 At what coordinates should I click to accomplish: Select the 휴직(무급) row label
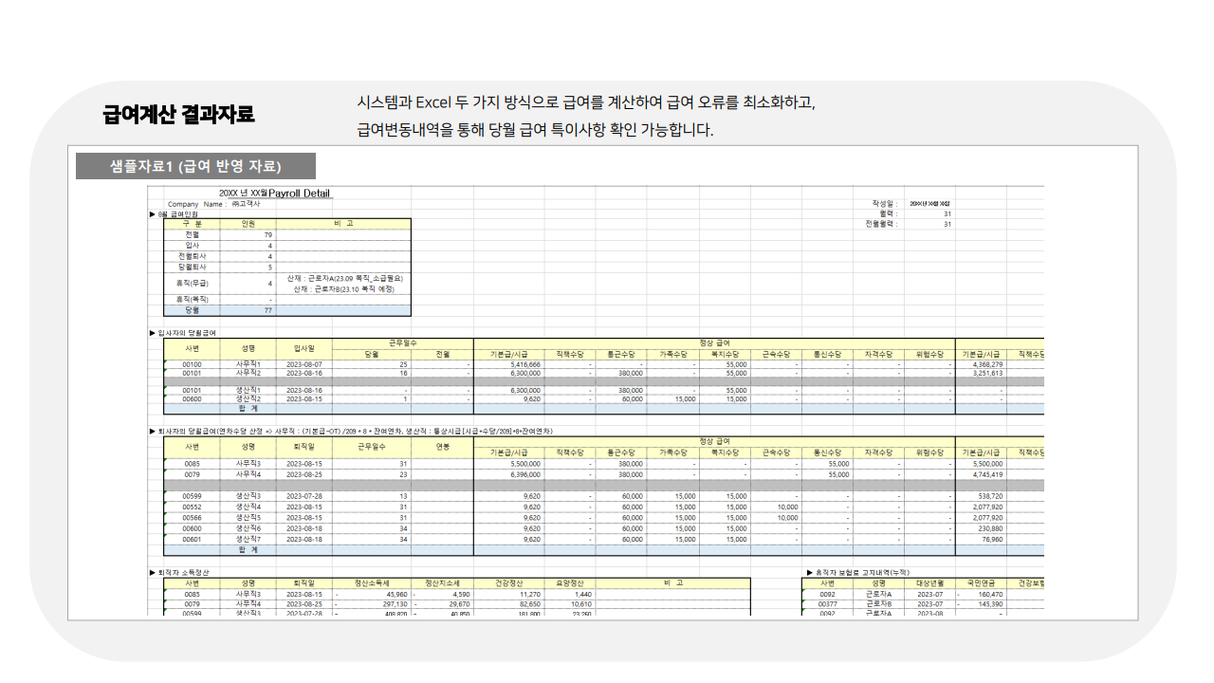coord(192,283)
